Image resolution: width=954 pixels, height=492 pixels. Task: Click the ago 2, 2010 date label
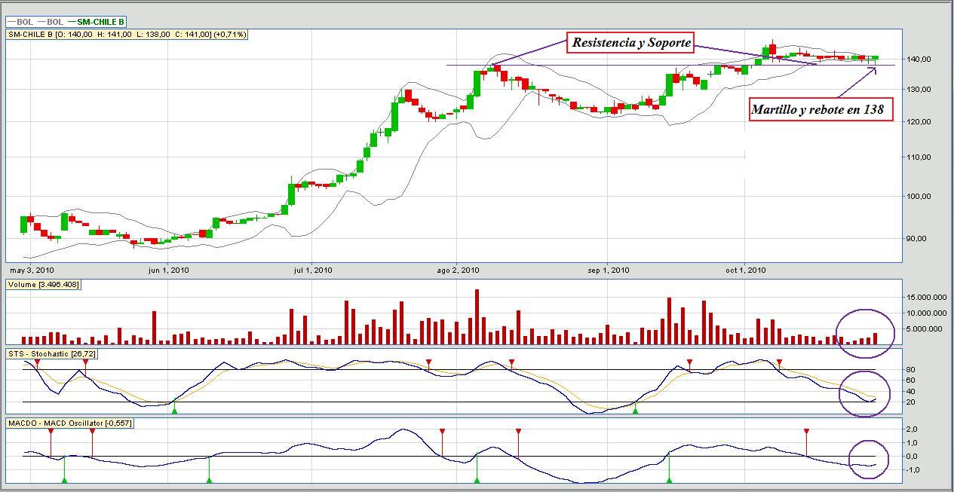pyautogui.click(x=459, y=270)
